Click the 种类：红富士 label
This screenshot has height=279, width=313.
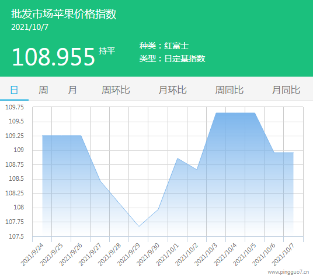pos(164,46)
